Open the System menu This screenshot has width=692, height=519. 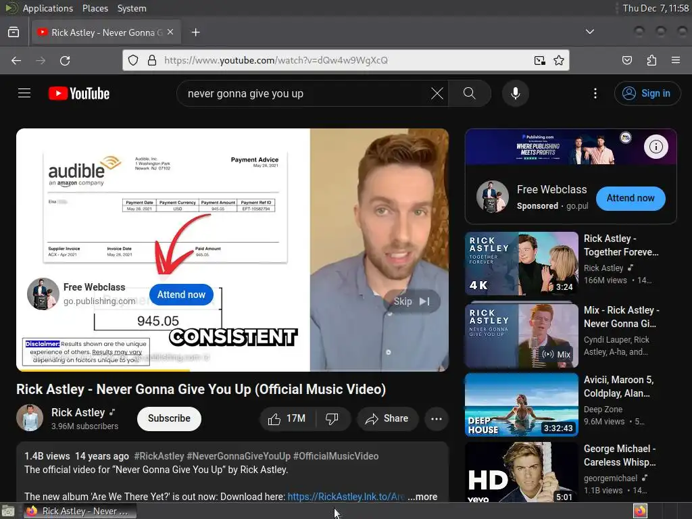pyautogui.click(x=132, y=8)
